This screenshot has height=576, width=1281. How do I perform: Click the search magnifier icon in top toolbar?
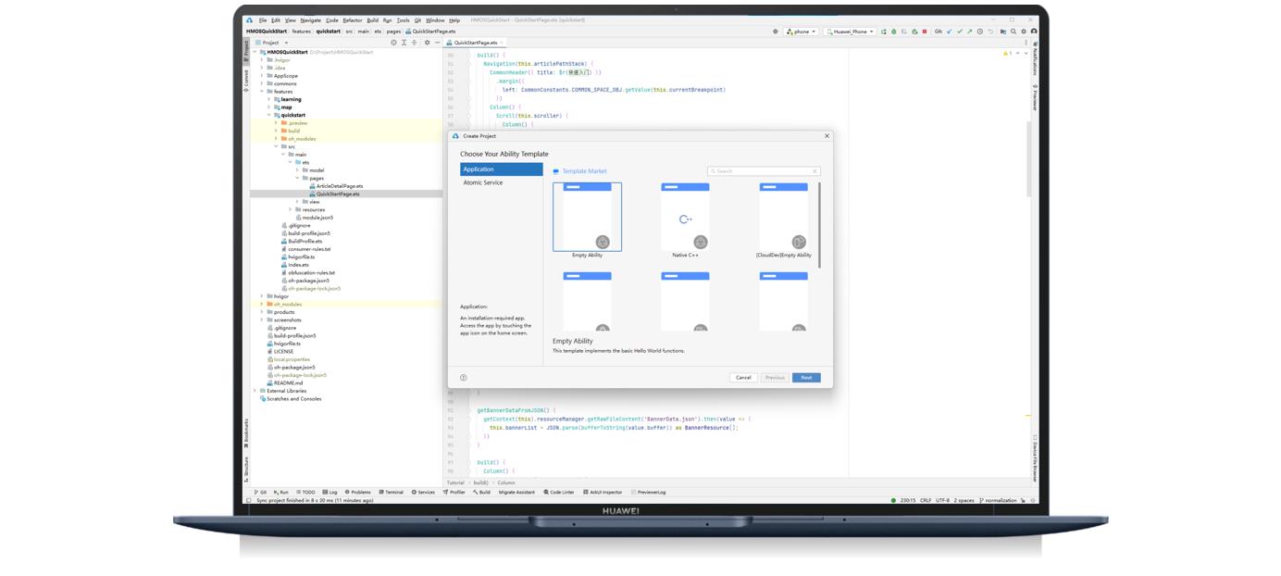click(x=1014, y=31)
